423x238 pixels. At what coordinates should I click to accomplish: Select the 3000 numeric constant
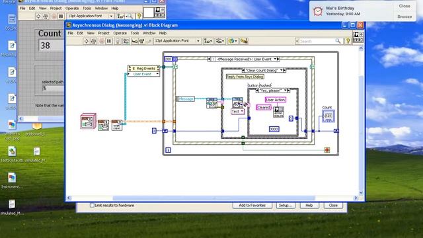(x=274, y=130)
